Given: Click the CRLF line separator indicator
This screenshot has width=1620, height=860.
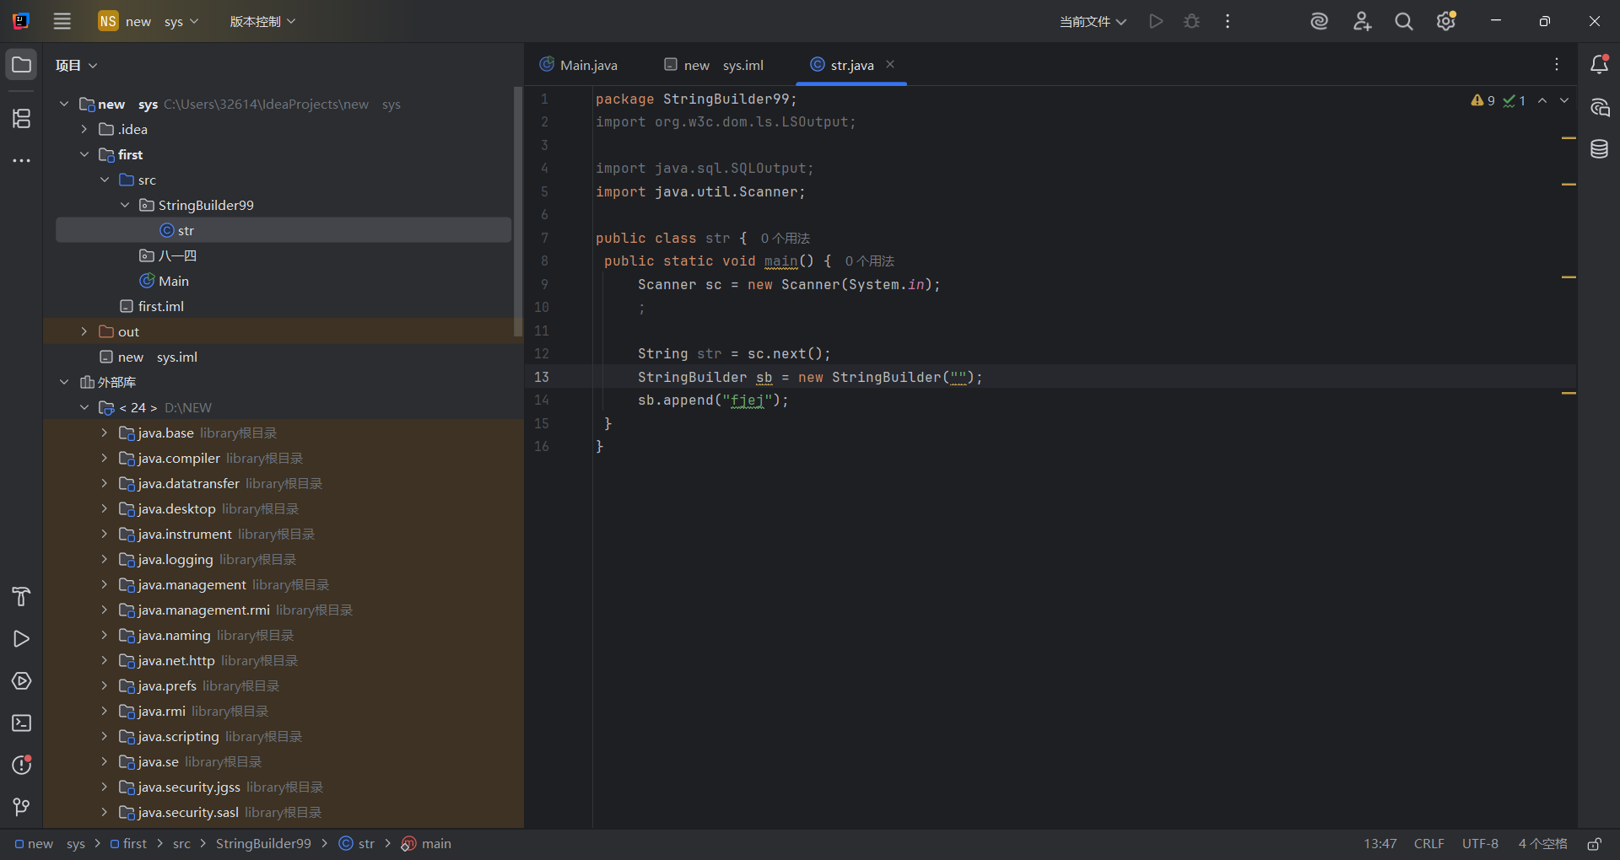Looking at the screenshot, I should tap(1428, 844).
